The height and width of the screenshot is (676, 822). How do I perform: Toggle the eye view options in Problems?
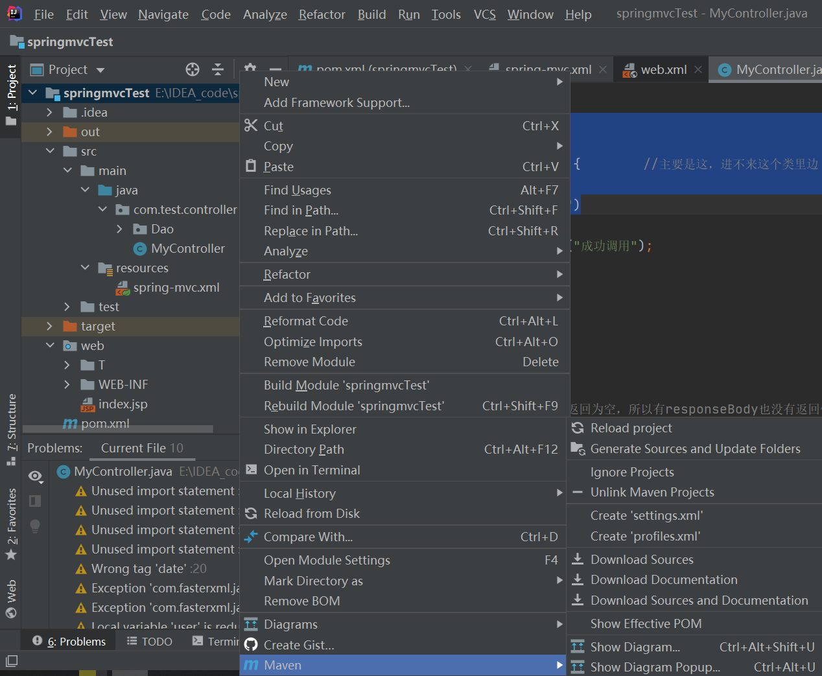tap(36, 476)
